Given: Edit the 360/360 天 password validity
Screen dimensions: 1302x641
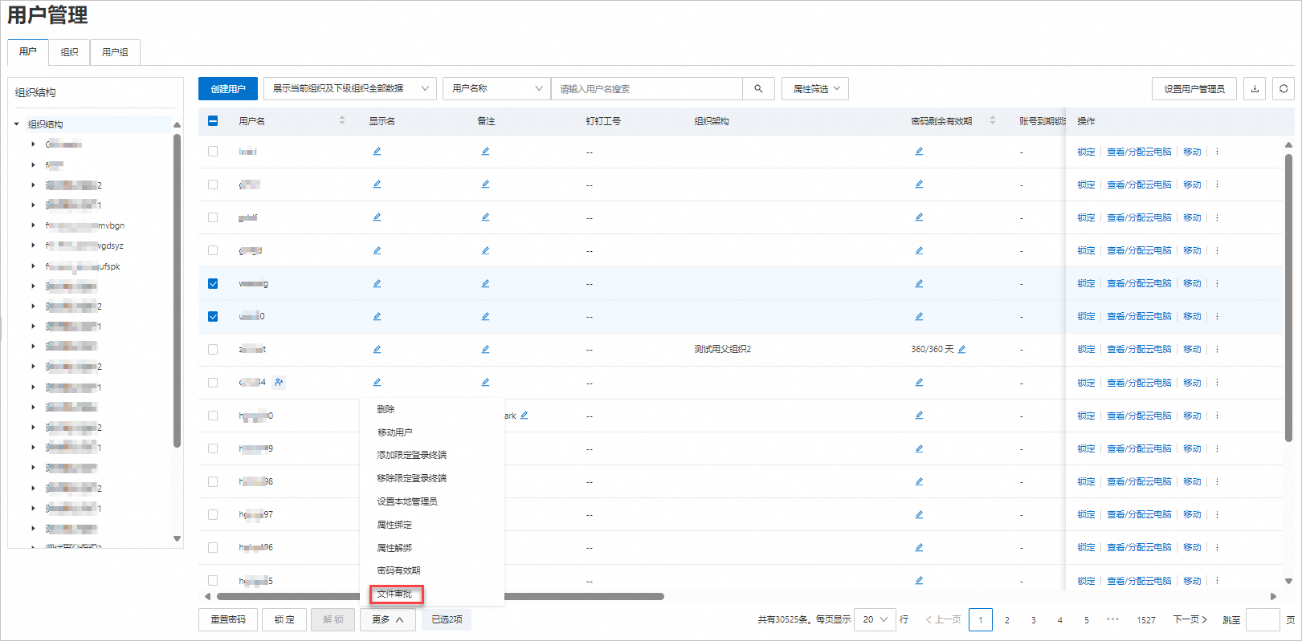Looking at the screenshot, I should coord(961,349).
